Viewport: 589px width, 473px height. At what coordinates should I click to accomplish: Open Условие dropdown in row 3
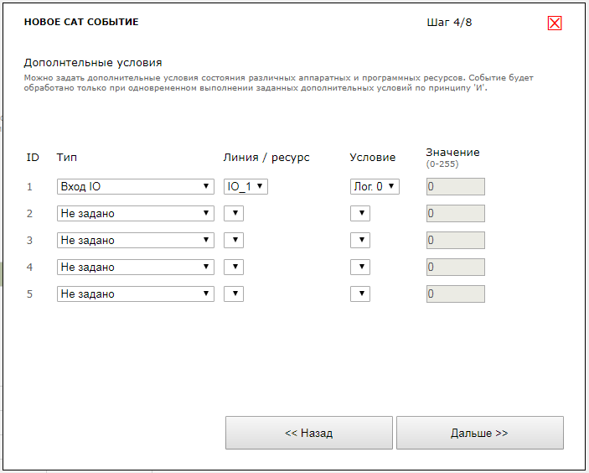click(x=359, y=241)
